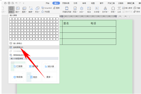Open the 图片 picture dropdown
The width and height of the screenshot is (141, 94).
[x=18, y=10]
